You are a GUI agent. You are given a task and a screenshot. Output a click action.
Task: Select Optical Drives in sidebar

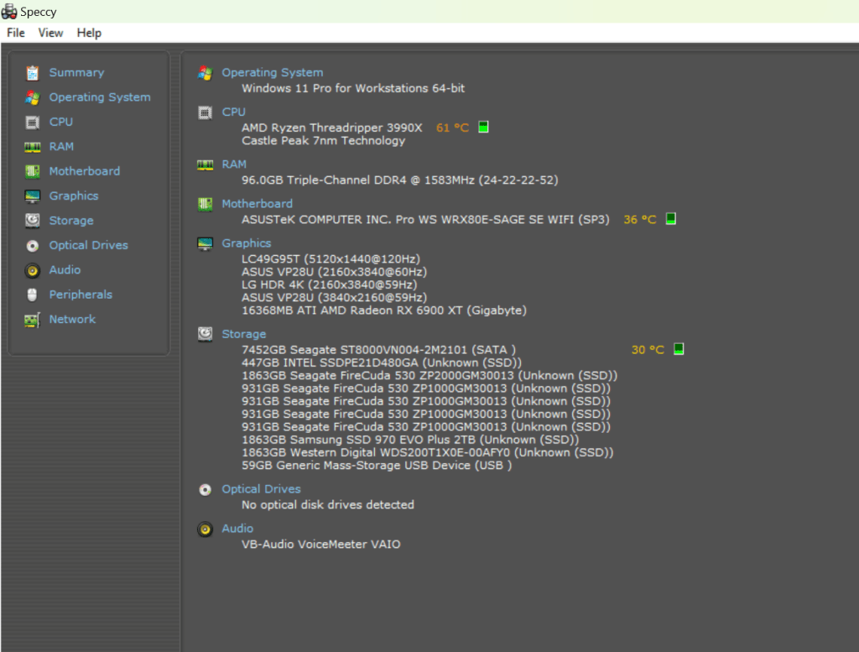[x=89, y=245]
